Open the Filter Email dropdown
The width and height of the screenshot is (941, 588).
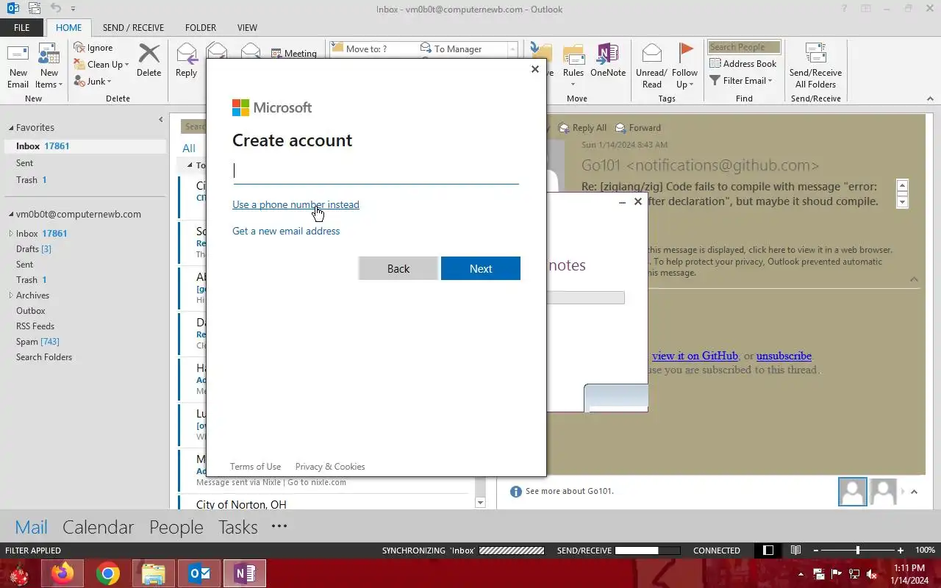[x=741, y=81]
